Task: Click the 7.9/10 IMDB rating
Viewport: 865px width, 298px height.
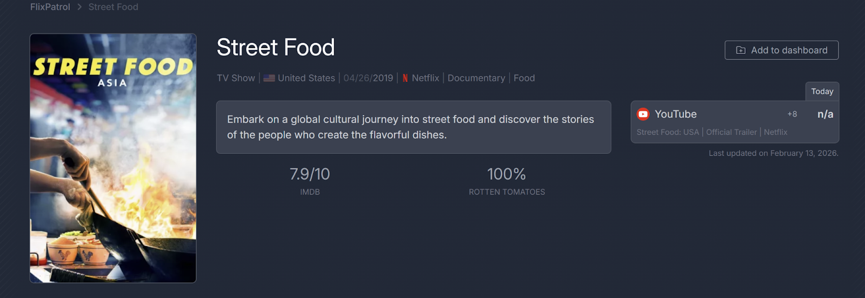Action: pos(310,174)
